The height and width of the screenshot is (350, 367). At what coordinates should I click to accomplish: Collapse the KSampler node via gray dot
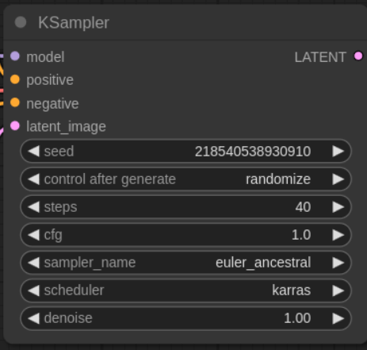click(x=21, y=22)
